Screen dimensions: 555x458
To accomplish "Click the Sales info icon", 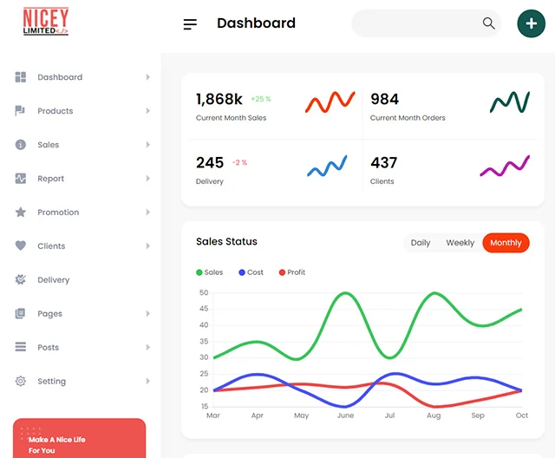I will coord(21,144).
